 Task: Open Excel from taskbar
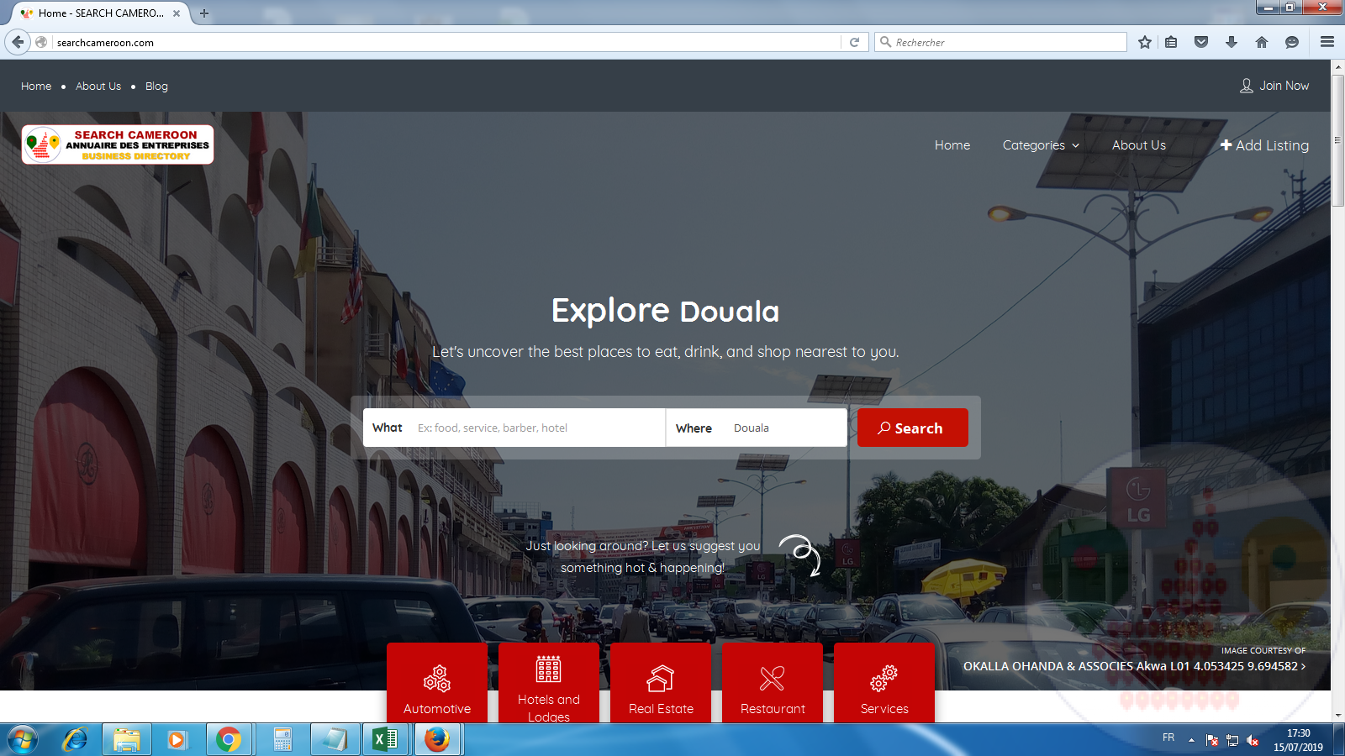[385, 740]
